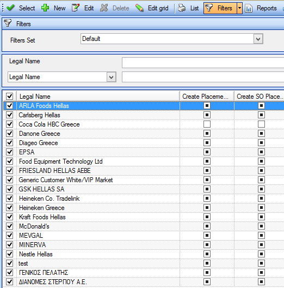284x288 pixels.
Task: Uncheck the Diageo Greece row checkbox
Action: pos(9,142)
